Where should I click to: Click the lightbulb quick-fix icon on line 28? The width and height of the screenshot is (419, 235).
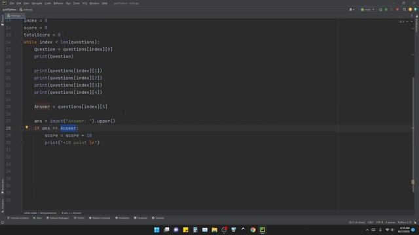click(x=27, y=128)
